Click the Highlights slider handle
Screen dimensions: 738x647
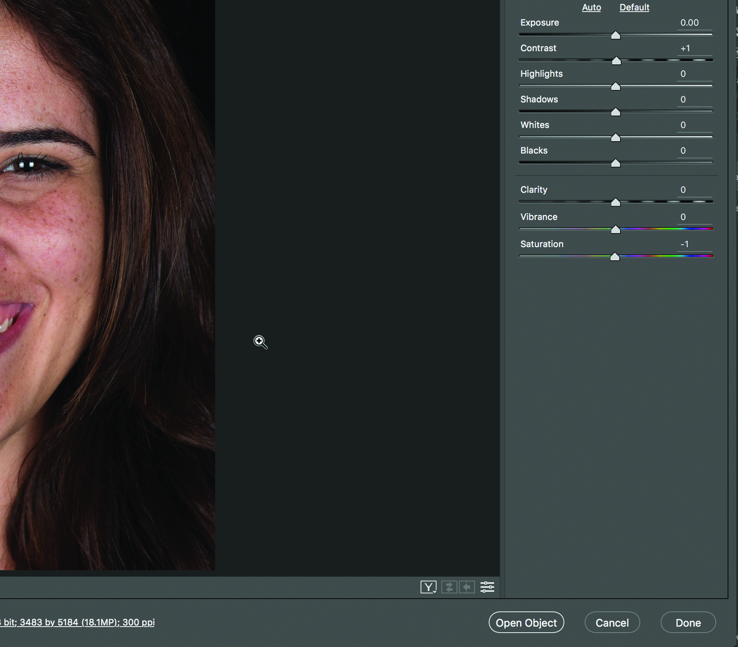click(616, 87)
